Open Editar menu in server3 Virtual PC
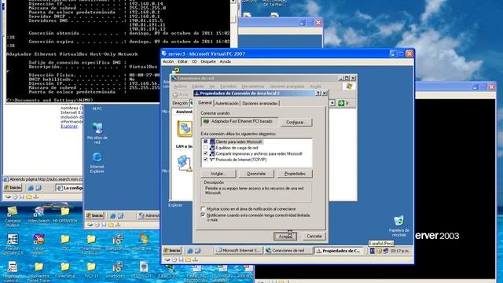The image size is (503, 283). click(x=182, y=61)
